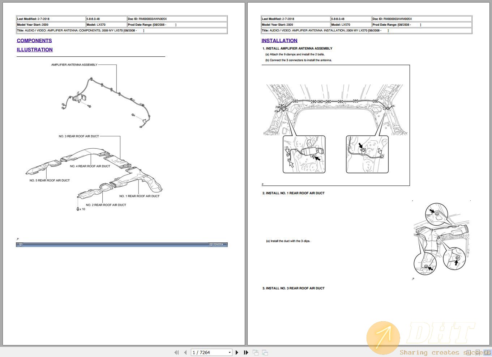The image size is (492, 357).
Task: Click the version cell 6.8:8.0.48 on the right page
Action: coord(351,19)
